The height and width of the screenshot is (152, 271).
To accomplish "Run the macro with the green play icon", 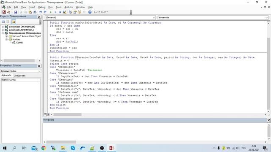I will click(x=51, y=12).
